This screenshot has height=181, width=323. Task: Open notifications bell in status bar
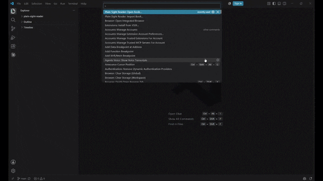pos(310,179)
